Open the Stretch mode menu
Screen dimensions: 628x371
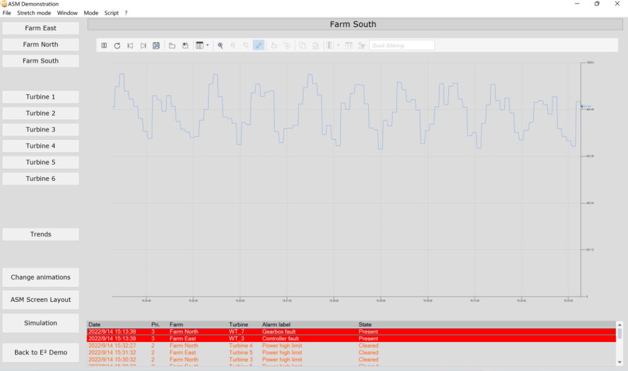pyautogui.click(x=34, y=12)
